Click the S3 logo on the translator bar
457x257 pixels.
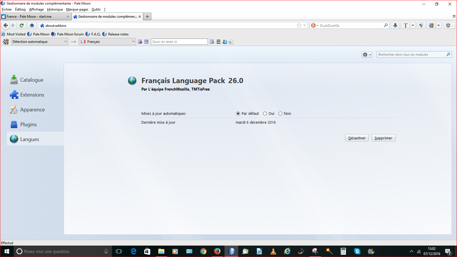pos(6,42)
